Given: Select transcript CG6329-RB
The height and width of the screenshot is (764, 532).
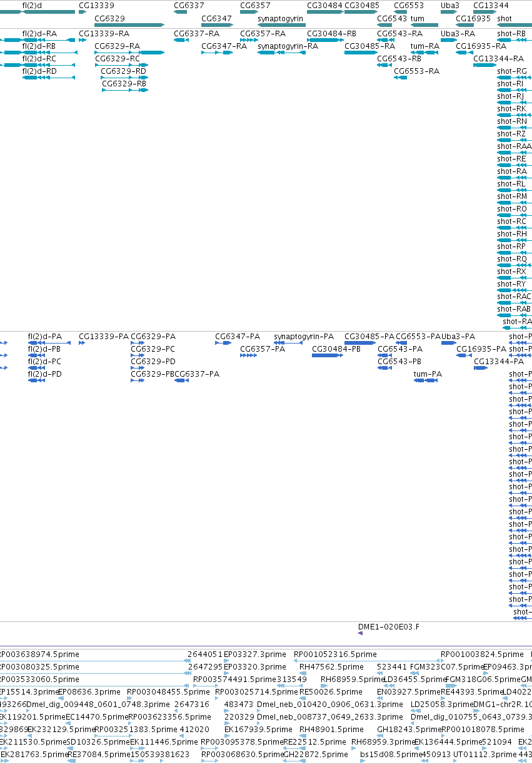Looking at the screenshot, I should tap(124, 84).
